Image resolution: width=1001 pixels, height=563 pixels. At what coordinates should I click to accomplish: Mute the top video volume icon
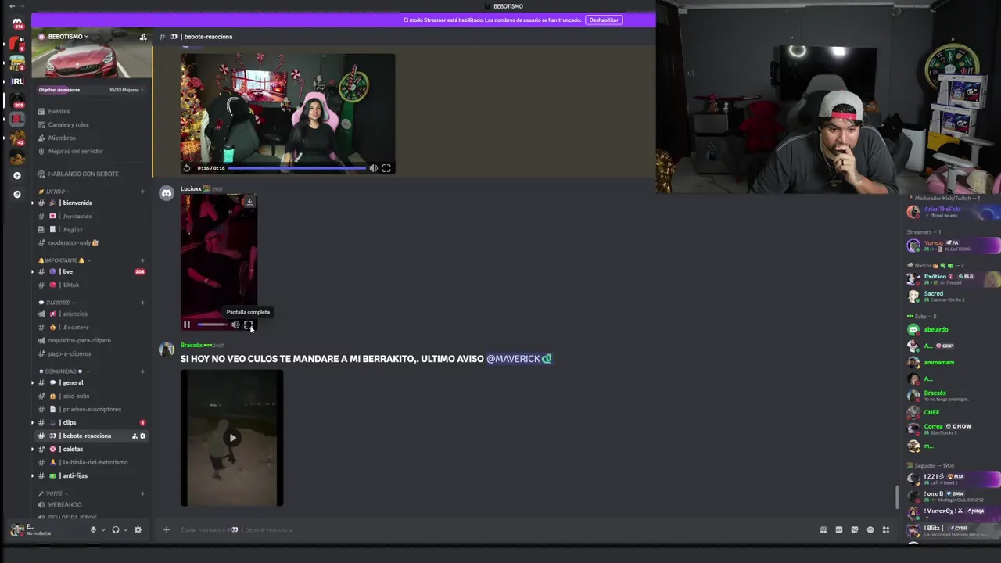[x=373, y=168]
